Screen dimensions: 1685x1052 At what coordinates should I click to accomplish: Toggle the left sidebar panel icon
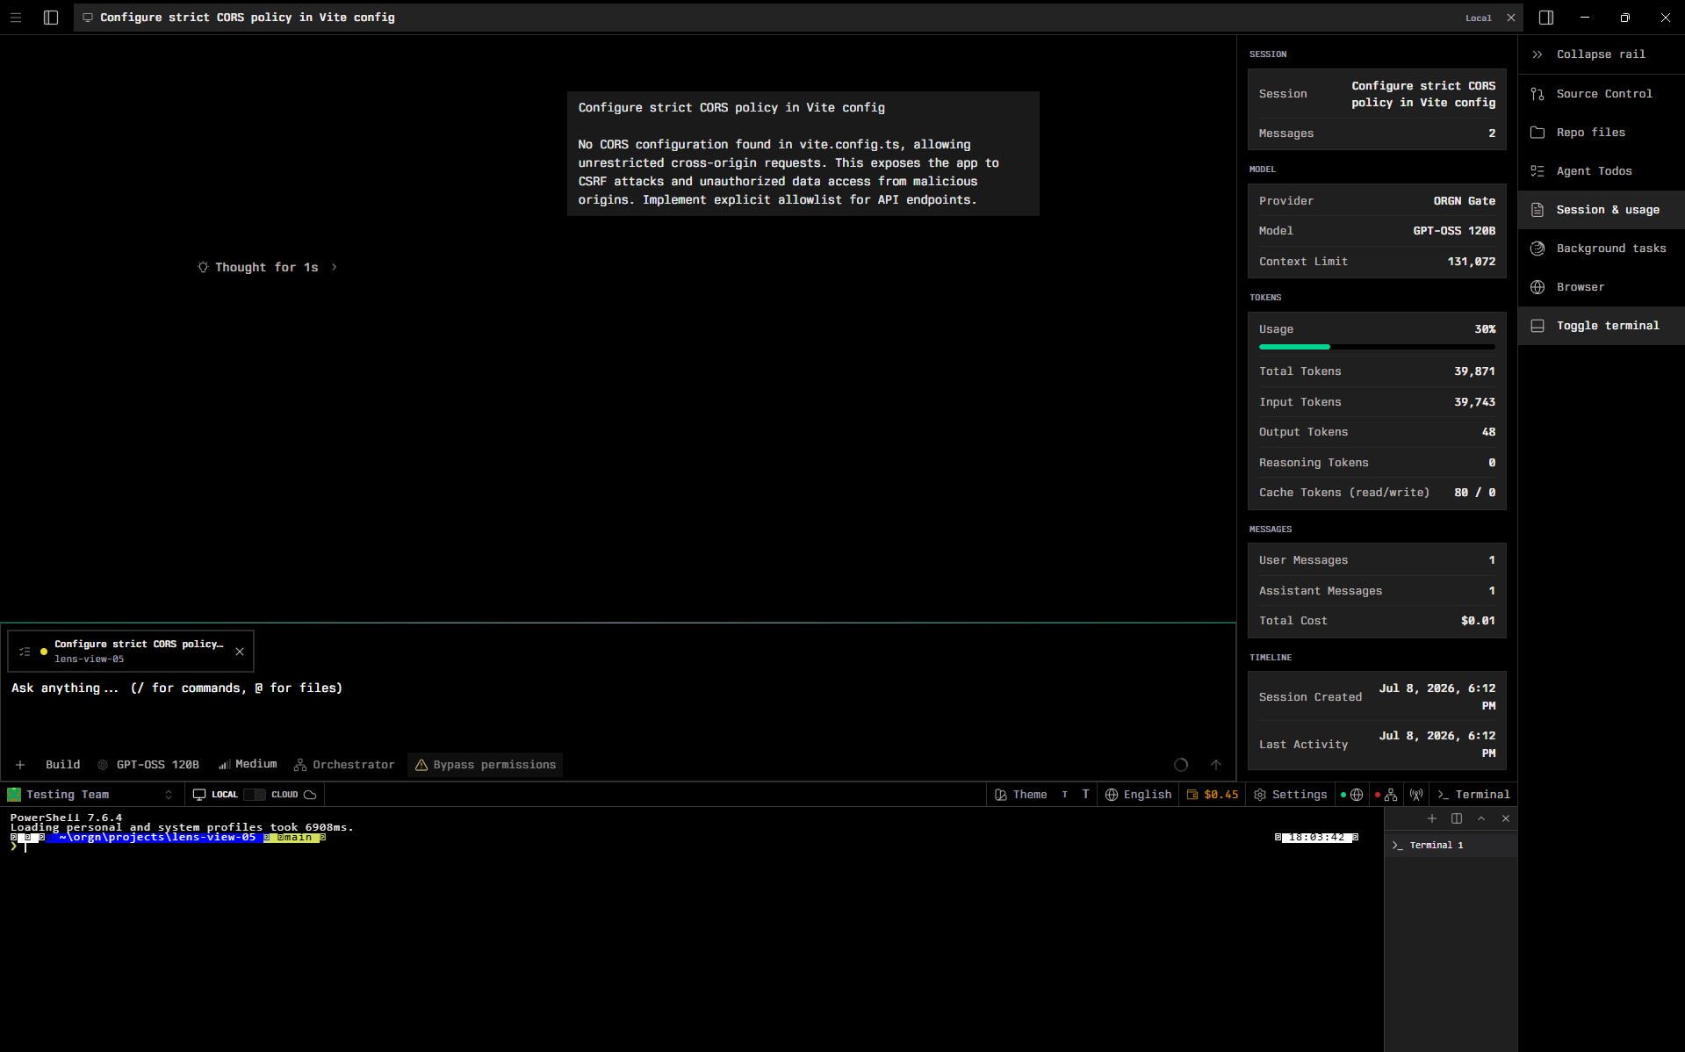coord(51,18)
